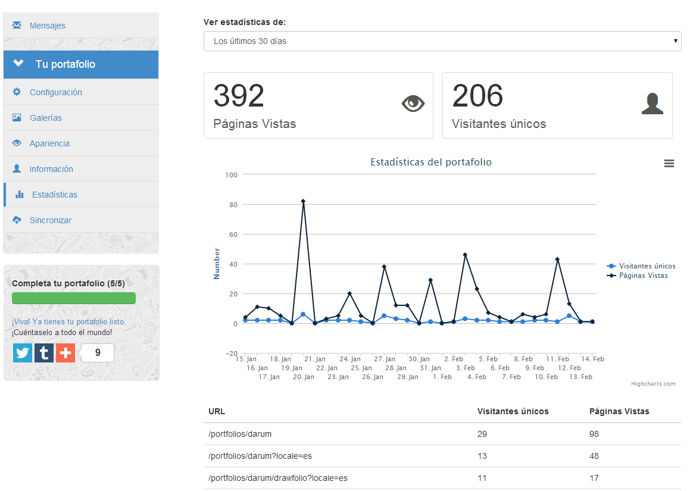Viewport: 693px width, 491px height.
Task: Click the envelope icon beside Mensajes
Action: (17, 26)
